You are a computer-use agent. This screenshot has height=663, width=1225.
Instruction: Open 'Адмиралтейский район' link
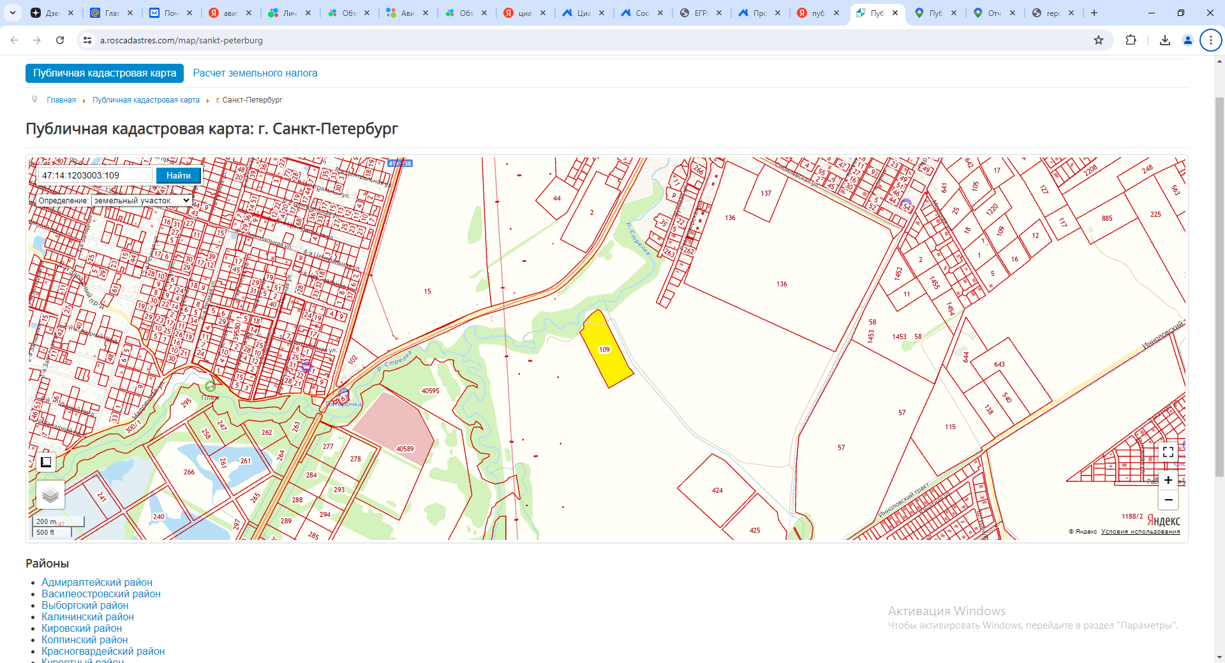click(x=97, y=582)
